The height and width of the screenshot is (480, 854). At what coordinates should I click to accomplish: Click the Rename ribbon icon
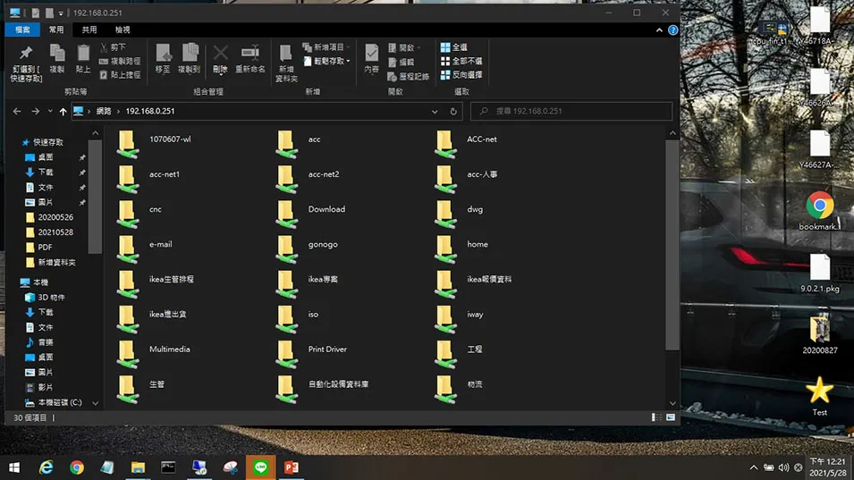coord(250,53)
